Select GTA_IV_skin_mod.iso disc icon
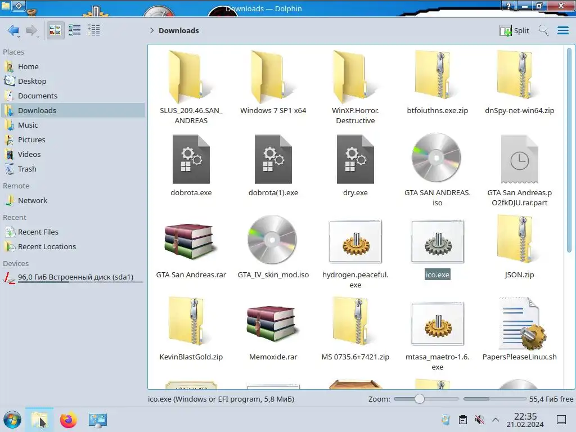The height and width of the screenshot is (432, 576). point(272,240)
